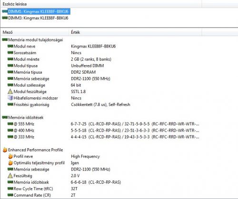Select value 32T for Row Cycle Time
This screenshot has width=238, height=199.
pos(74,189)
